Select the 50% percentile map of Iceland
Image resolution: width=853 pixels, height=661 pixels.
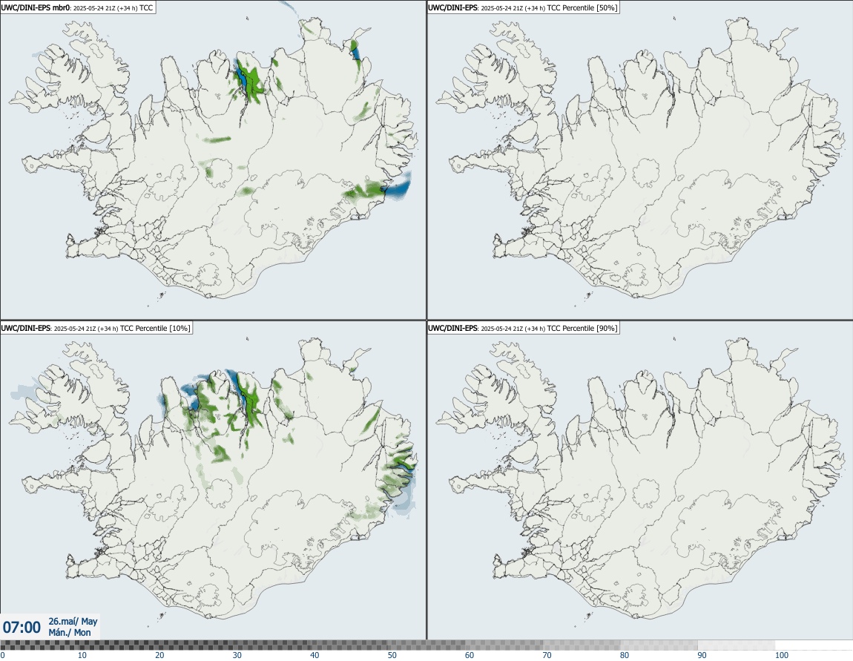click(x=639, y=160)
